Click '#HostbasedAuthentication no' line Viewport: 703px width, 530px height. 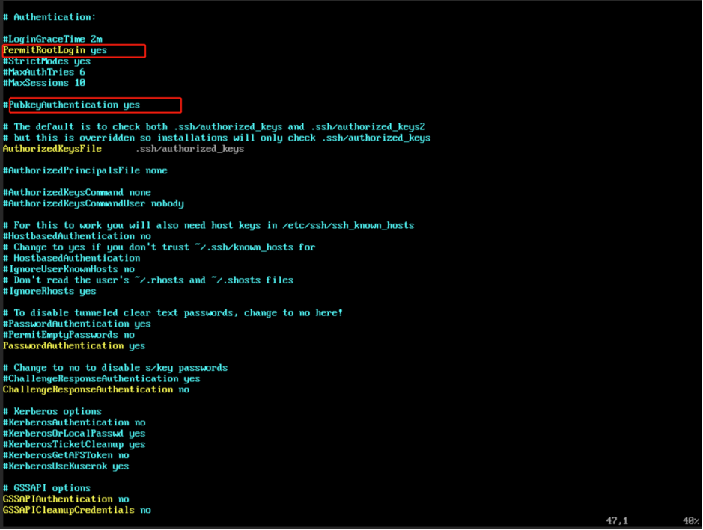point(76,236)
